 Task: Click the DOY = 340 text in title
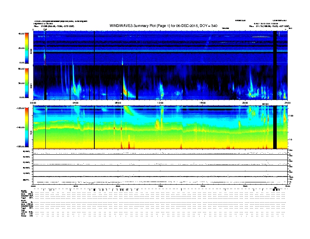[x=209, y=26]
